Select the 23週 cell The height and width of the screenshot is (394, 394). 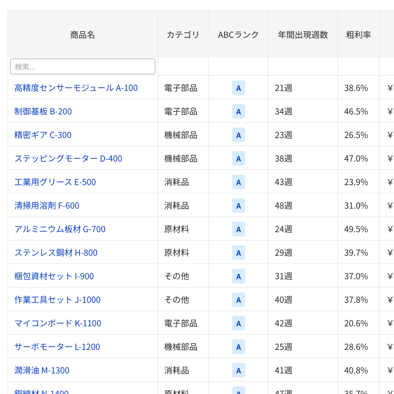coord(303,135)
